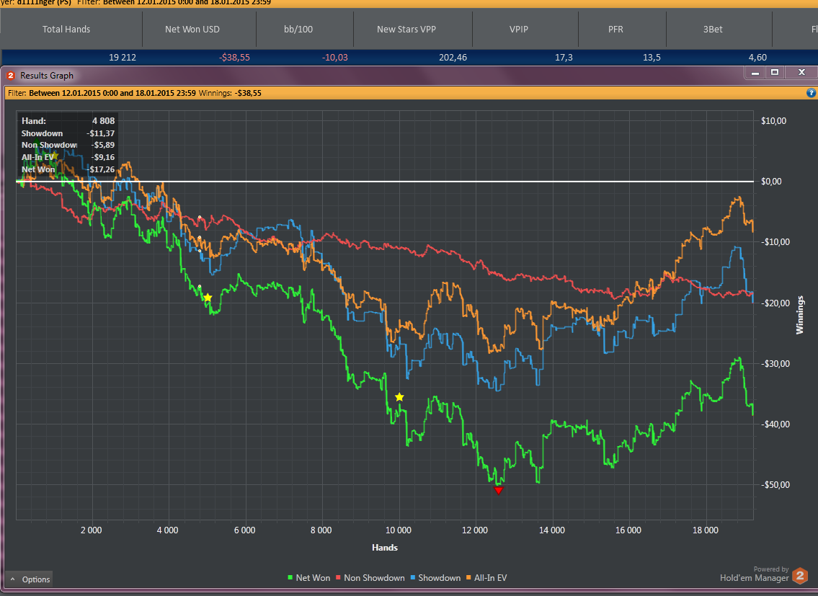Maximize the Results Graph window
The height and width of the screenshot is (596, 818).
click(x=775, y=73)
